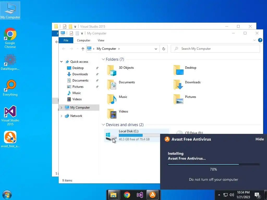Screen dimensions: 267x200
Task: Collapse the Quick access tree node
Action: (62, 61)
